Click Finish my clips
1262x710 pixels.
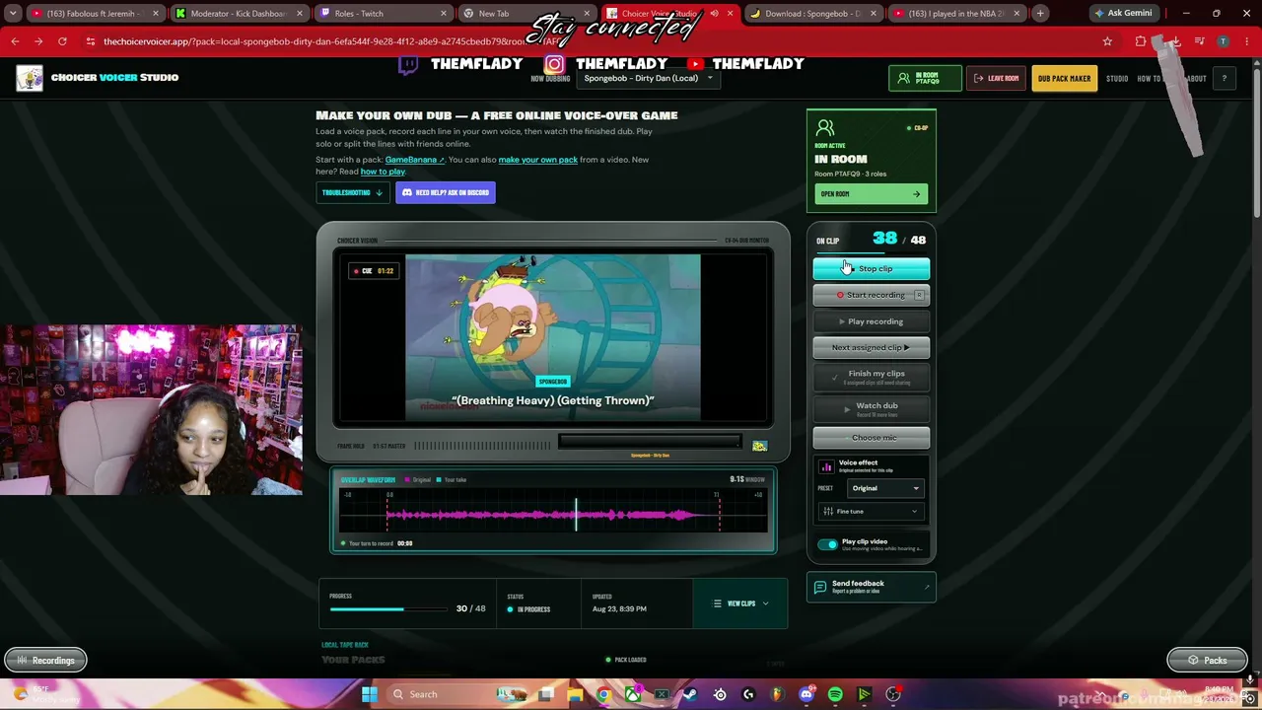871,376
